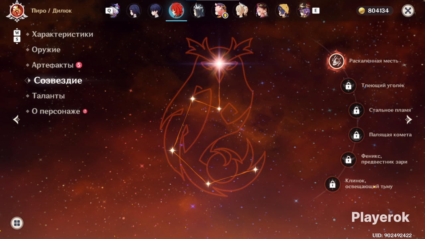The image size is (425, 239).
Task: Select the purple-haired portrait with black hat
Action: pos(303,11)
